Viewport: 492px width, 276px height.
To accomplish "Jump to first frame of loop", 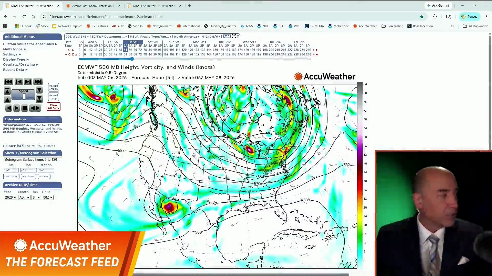I will point(8,82).
